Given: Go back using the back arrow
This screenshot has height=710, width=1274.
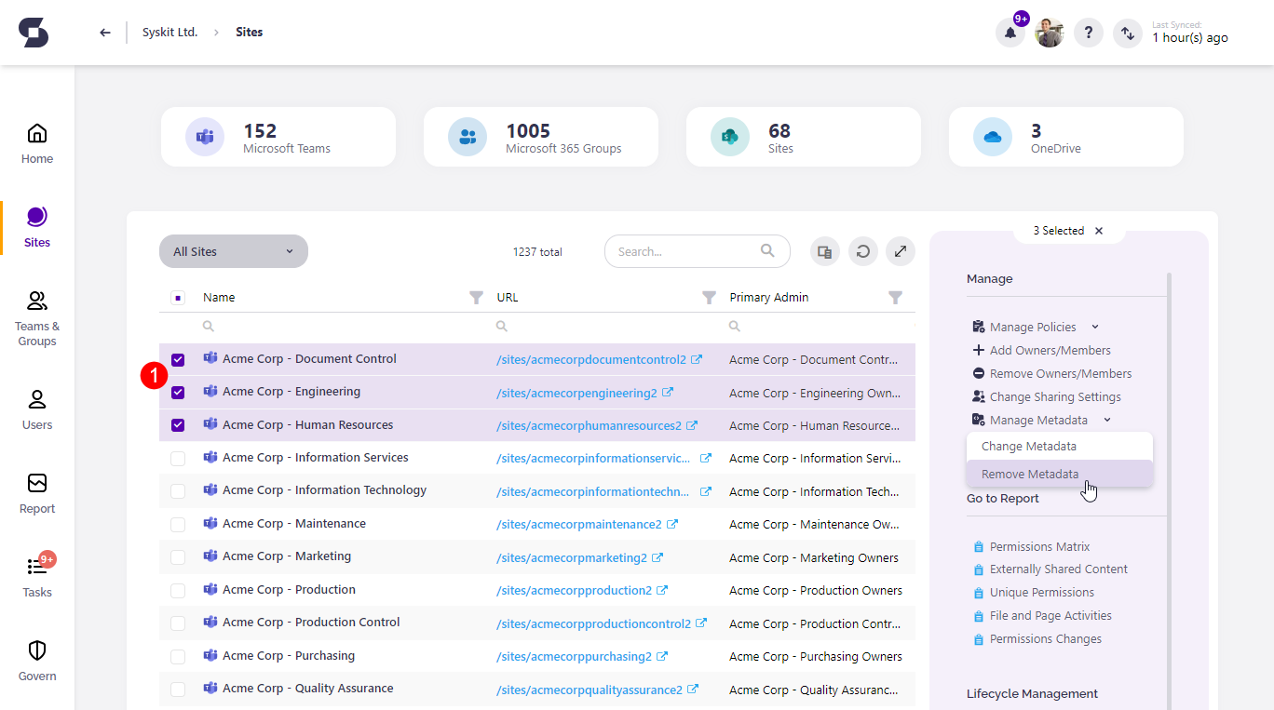Looking at the screenshot, I should (x=105, y=33).
